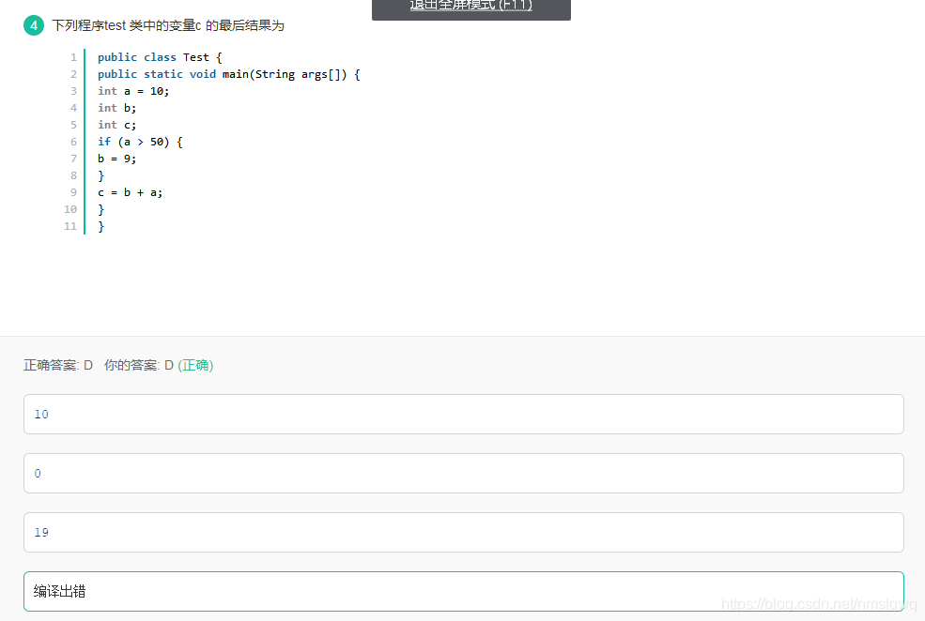Click the question text '下列程序test 类中的变量c 的最后结果为'

(x=168, y=25)
